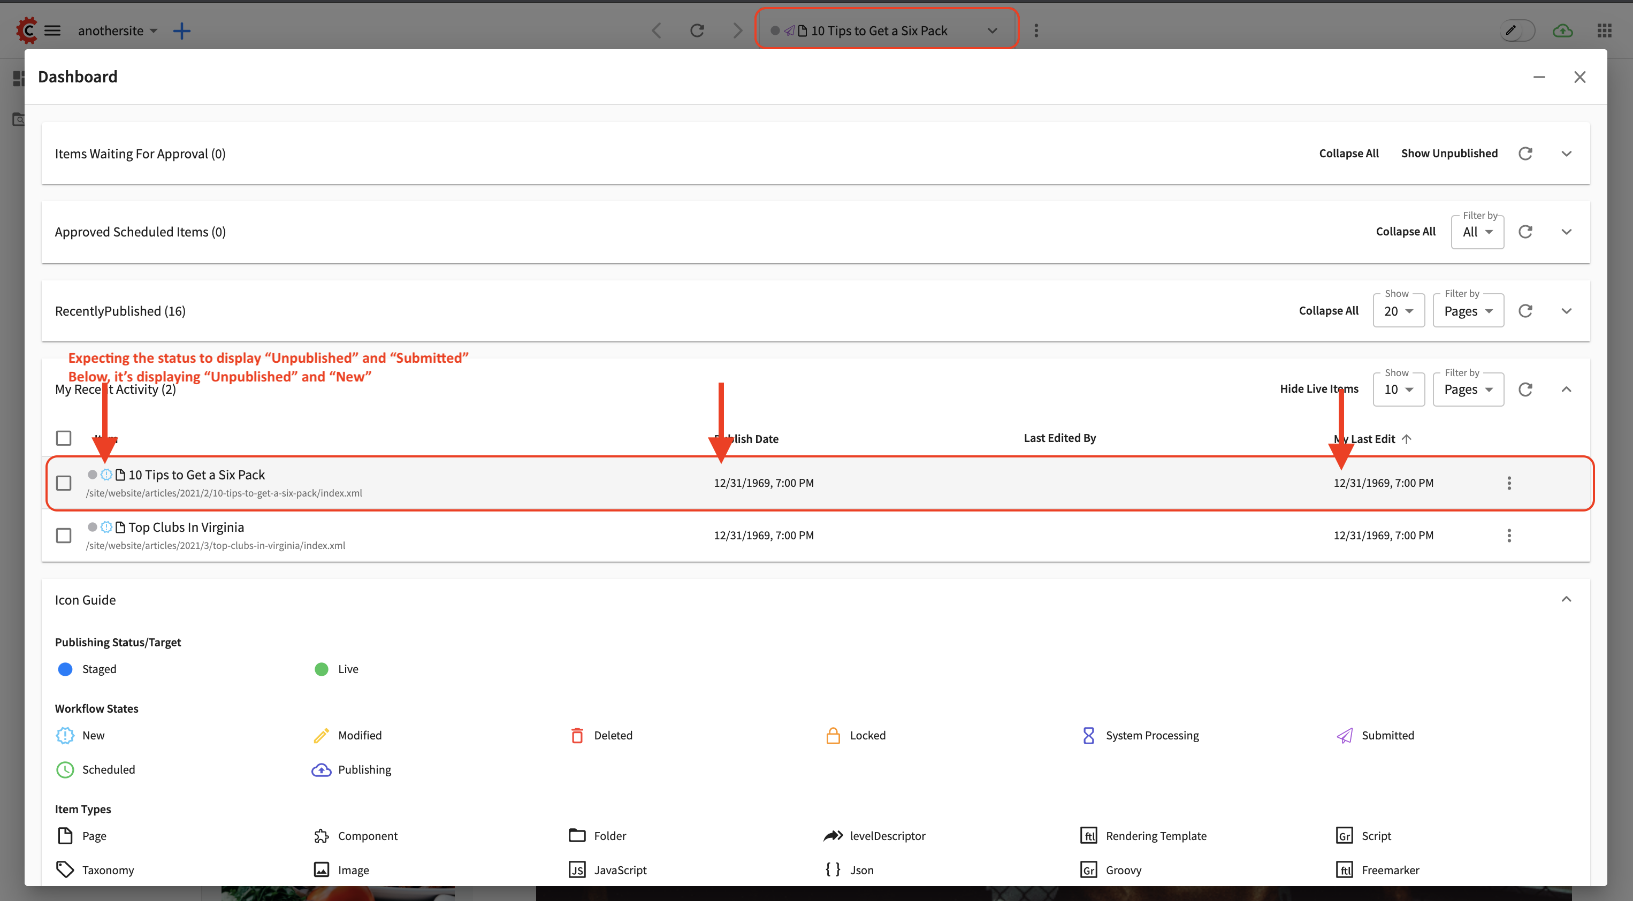Refresh the RecentlyPublished section
The height and width of the screenshot is (901, 1633).
click(1525, 311)
